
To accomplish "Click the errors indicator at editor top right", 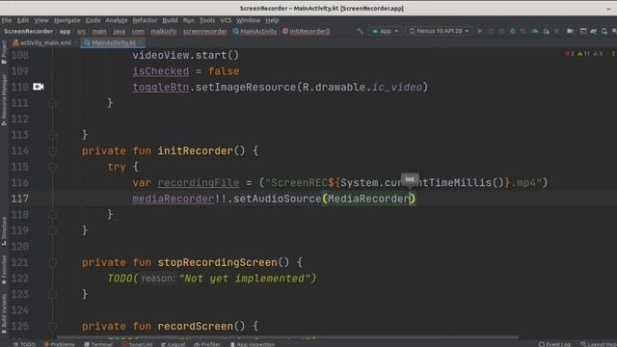I will (x=570, y=54).
